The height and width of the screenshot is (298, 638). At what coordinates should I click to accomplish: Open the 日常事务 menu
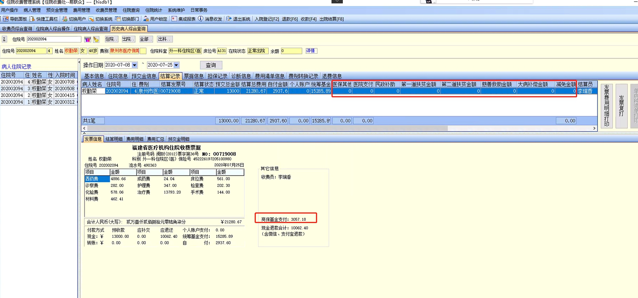(x=199, y=10)
